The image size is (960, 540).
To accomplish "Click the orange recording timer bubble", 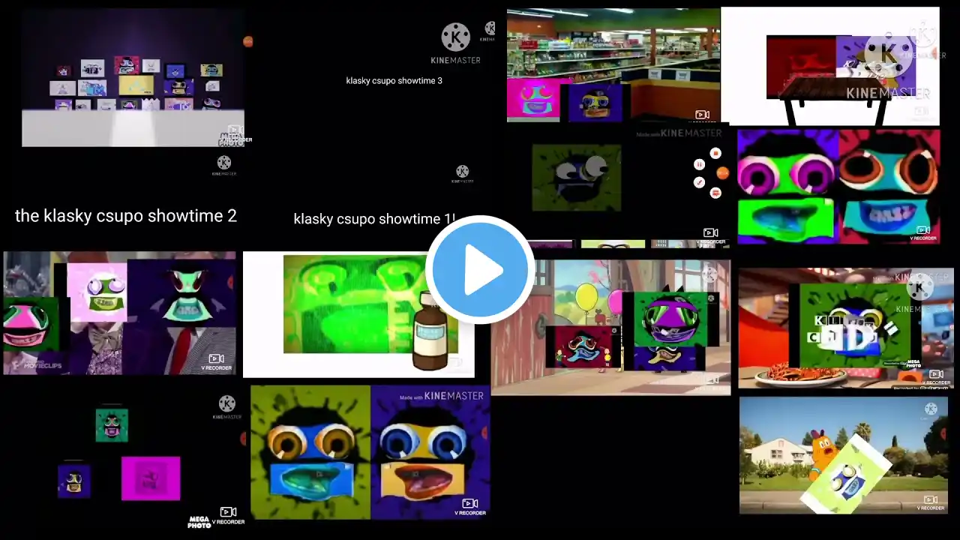I will pyautogui.click(x=722, y=172).
